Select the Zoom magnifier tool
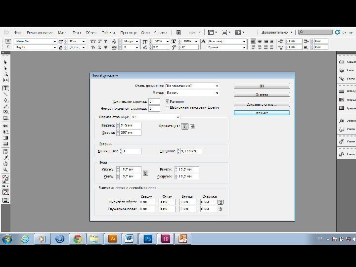356x267 pixels. pyautogui.click(x=5, y=170)
